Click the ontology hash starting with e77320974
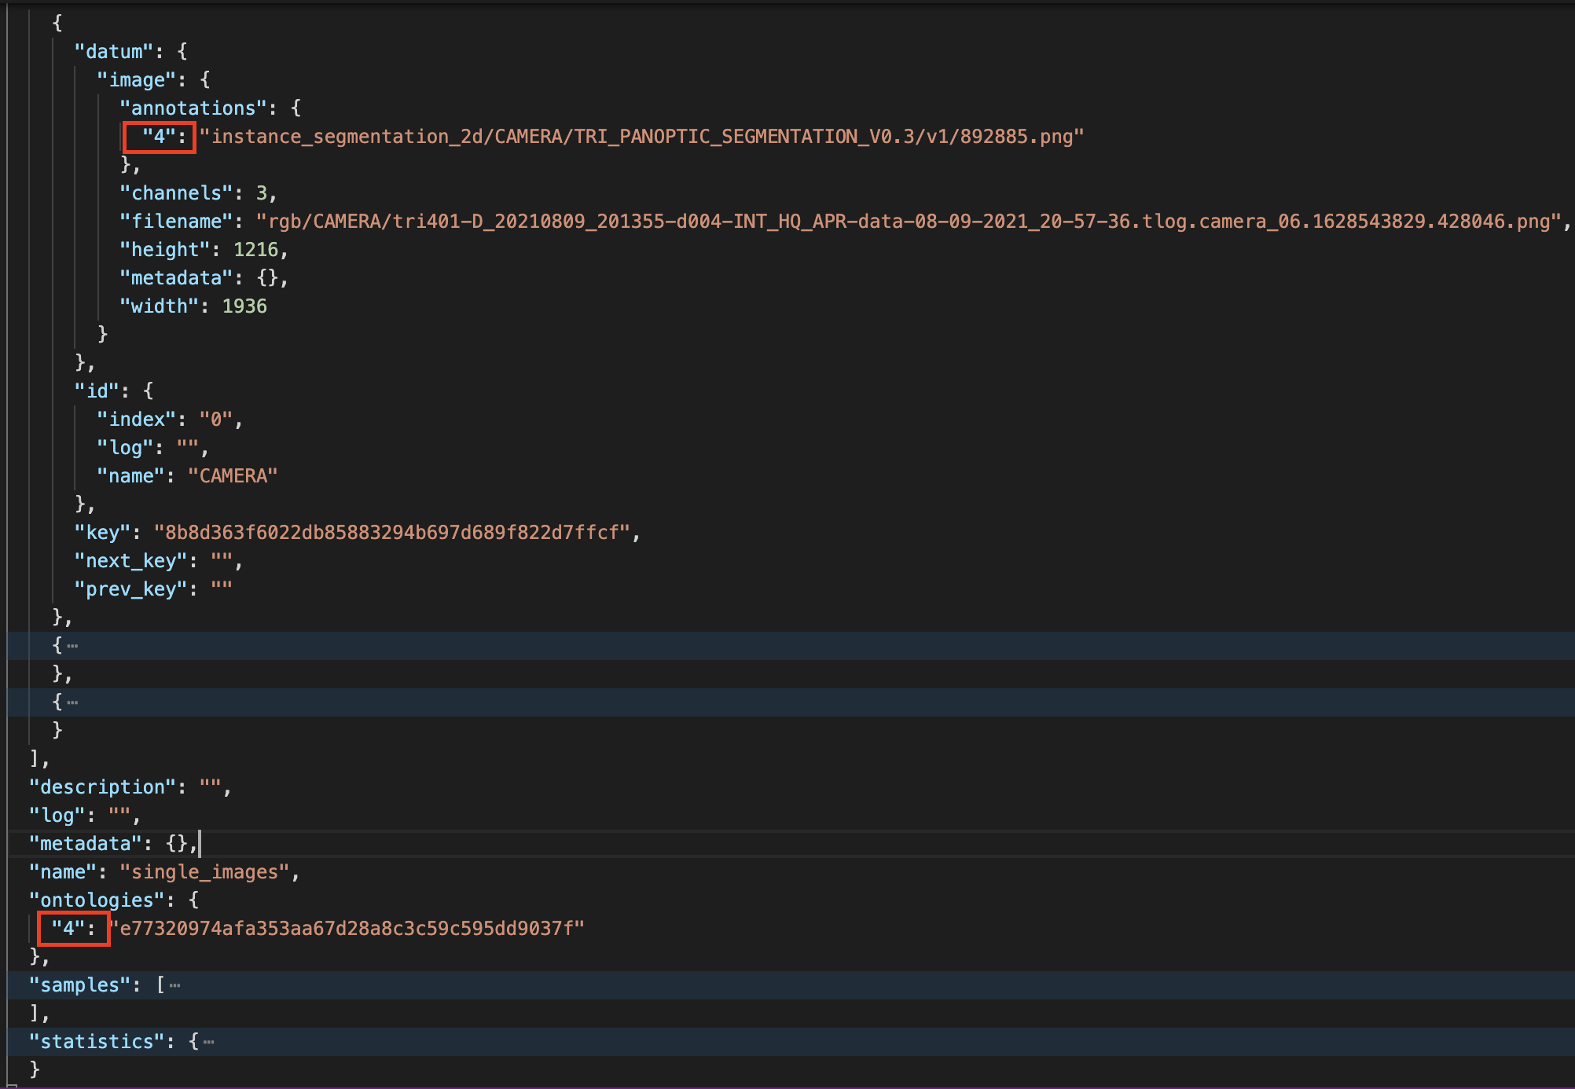Screen dimensions: 1575x1089 (349, 929)
